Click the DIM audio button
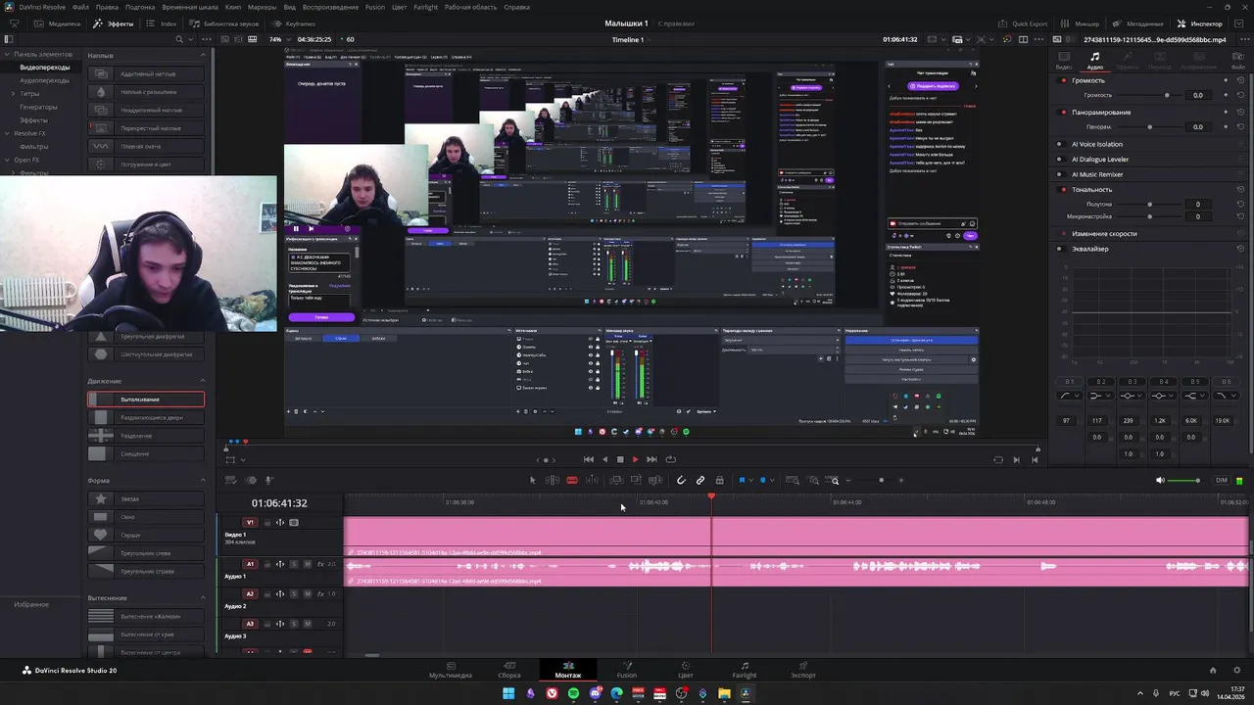Image resolution: width=1254 pixels, height=705 pixels. (x=1221, y=481)
